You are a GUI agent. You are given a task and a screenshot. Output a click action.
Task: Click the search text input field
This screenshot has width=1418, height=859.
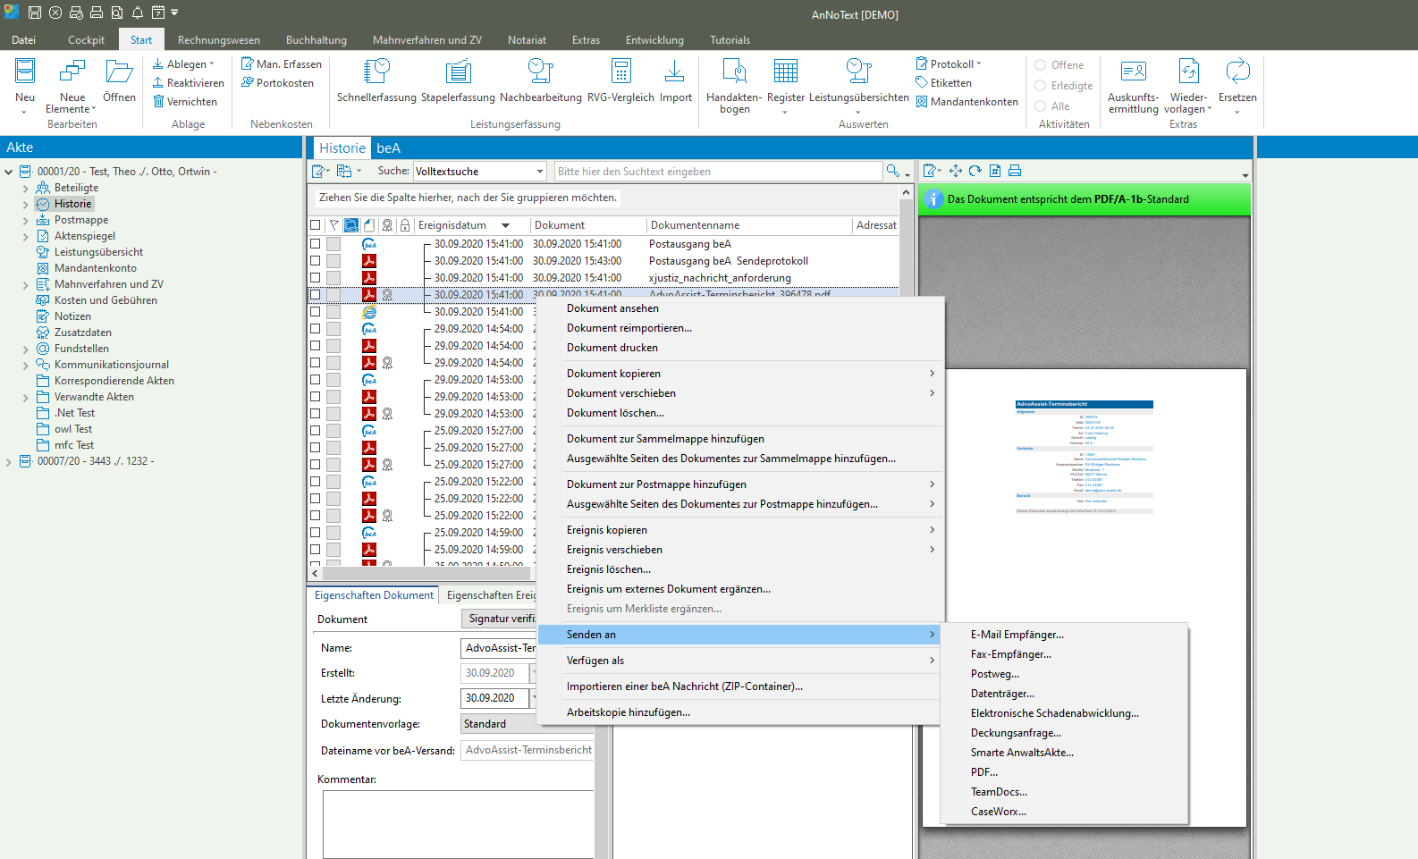point(717,172)
